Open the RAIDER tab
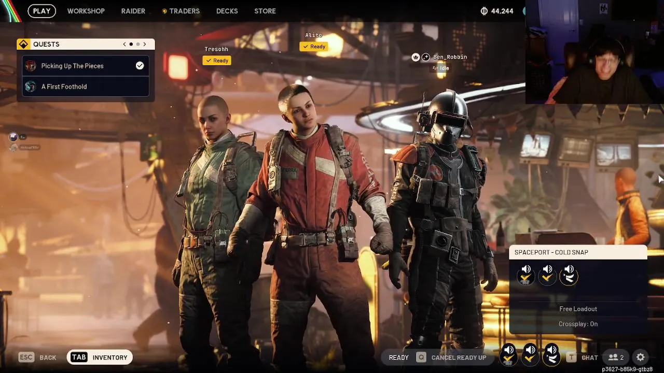 point(133,11)
